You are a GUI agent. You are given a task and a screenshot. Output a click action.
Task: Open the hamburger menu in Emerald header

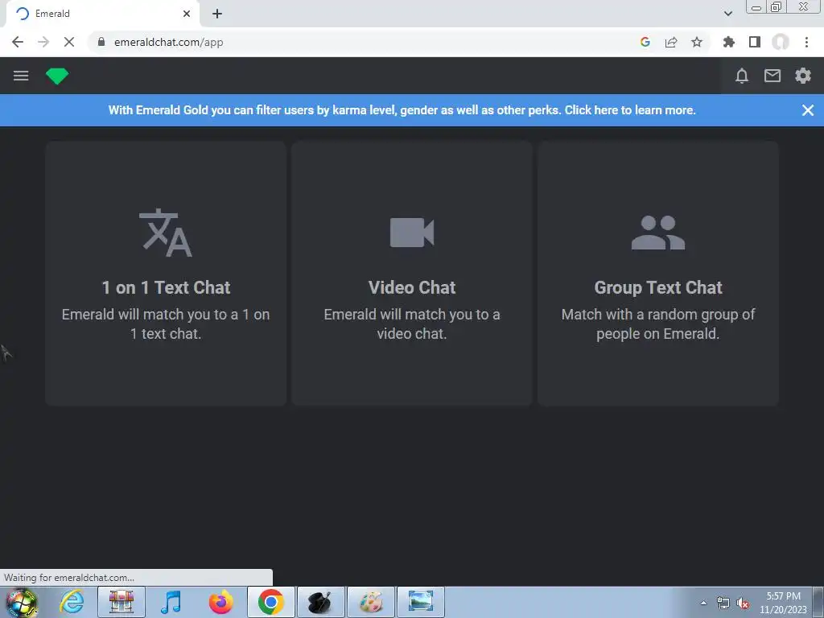pyautogui.click(x=21, y=76)
